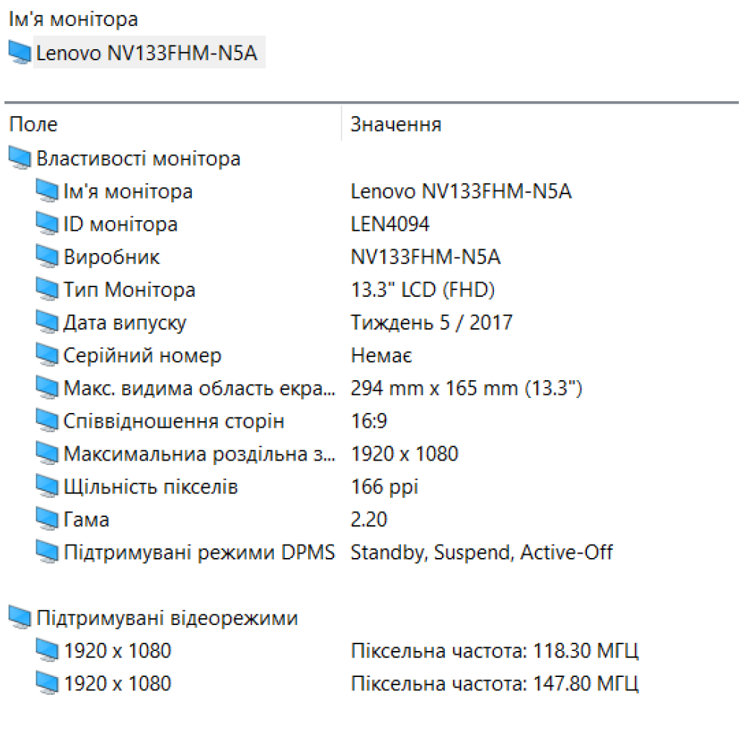Click the icon beside Виробник row

tap(47, 257)
